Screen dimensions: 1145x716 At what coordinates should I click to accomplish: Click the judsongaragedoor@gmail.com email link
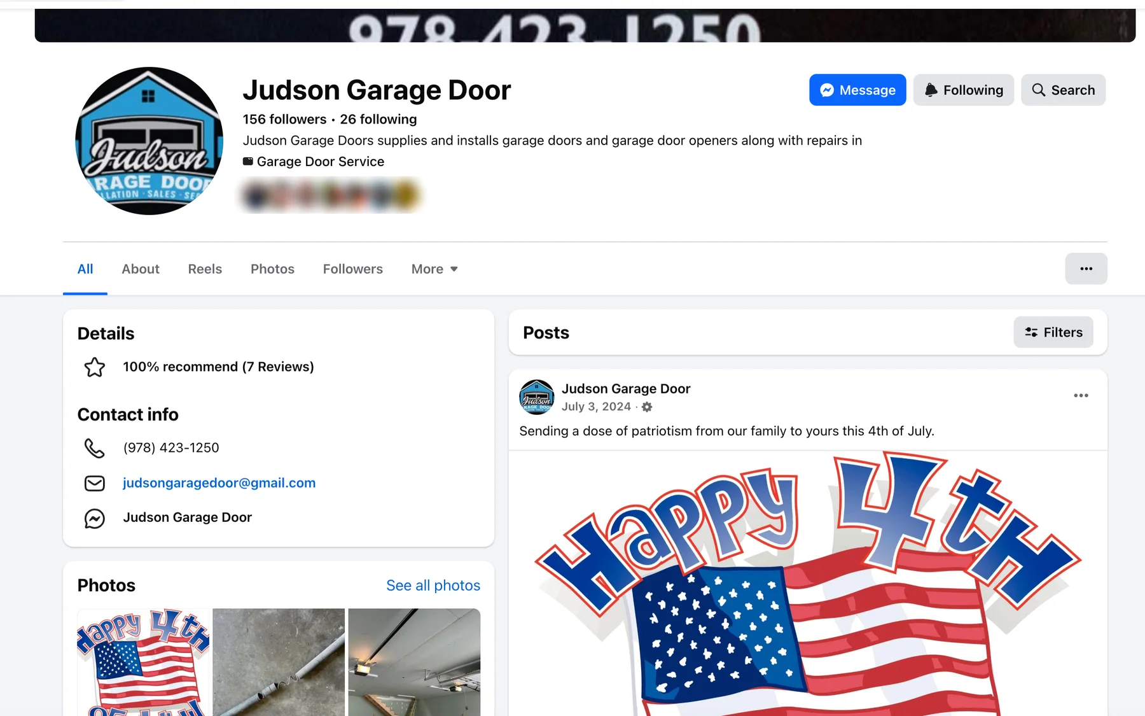pyautogui.click(x=219, y=483)
